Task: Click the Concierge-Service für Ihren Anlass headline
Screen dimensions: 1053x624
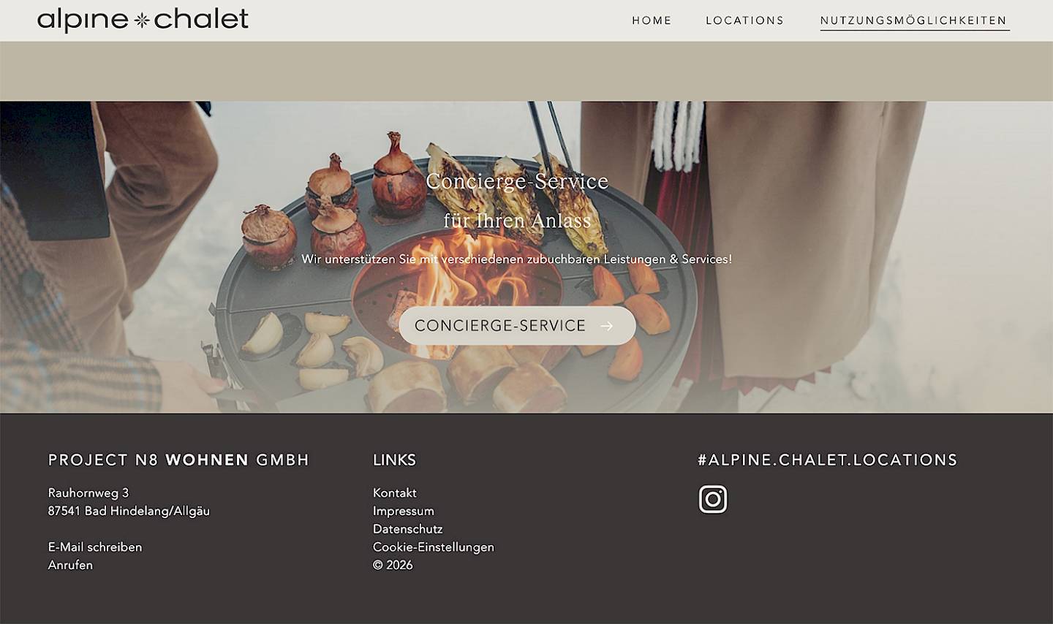Action: tap(517, 200)
